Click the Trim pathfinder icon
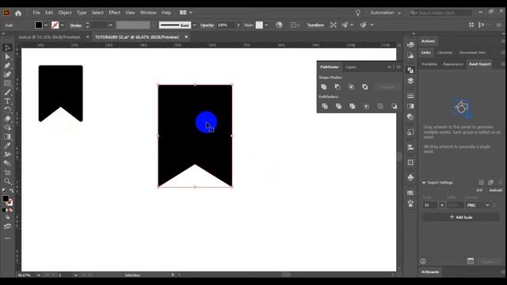 (x=338, y=106)
